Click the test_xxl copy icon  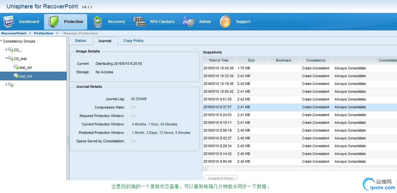tap(16, 67)
